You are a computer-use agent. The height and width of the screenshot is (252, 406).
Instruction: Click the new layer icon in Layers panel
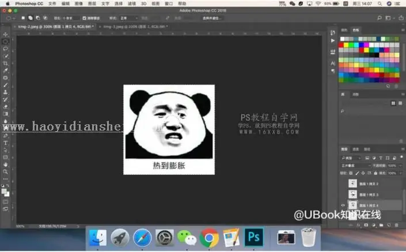(389, 225)
